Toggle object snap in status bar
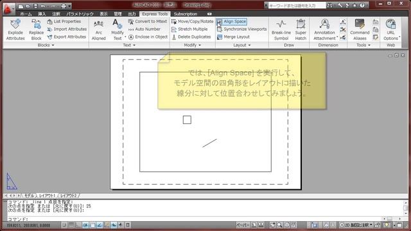 tap(92, 225)
